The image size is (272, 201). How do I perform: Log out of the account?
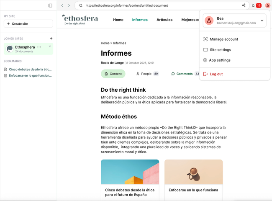(x=216, y=74)
